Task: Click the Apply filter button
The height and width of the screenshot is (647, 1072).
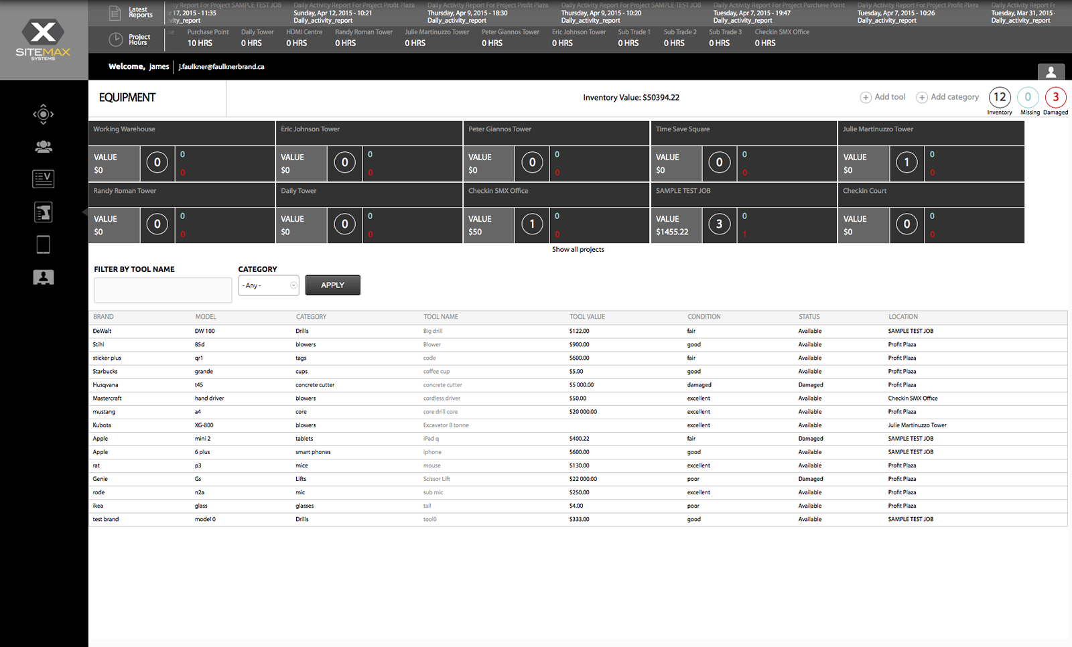Action: (x=333, y=285)
